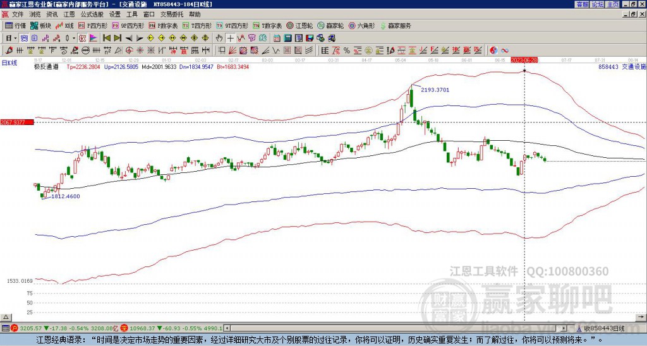Viewport: 647px width, 346px height.
Task: Click the 论坛 button in title bar
Action: pyautogui.click(x=598, y=4)
